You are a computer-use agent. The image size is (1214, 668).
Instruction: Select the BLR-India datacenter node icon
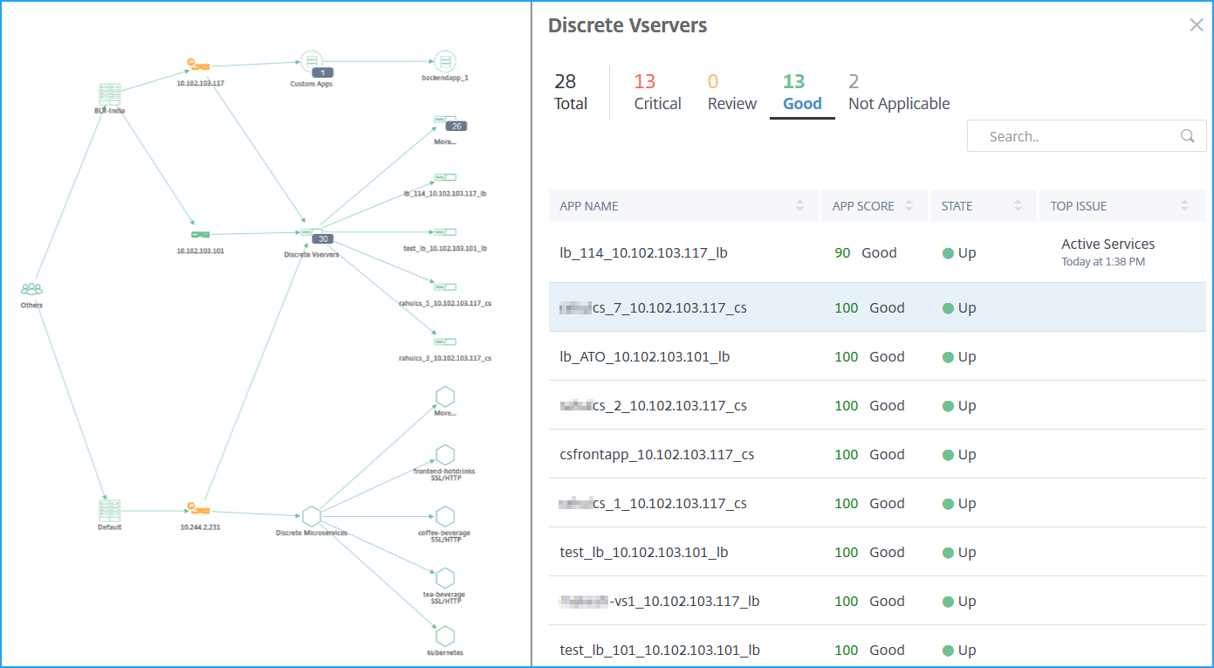[110, 94]
